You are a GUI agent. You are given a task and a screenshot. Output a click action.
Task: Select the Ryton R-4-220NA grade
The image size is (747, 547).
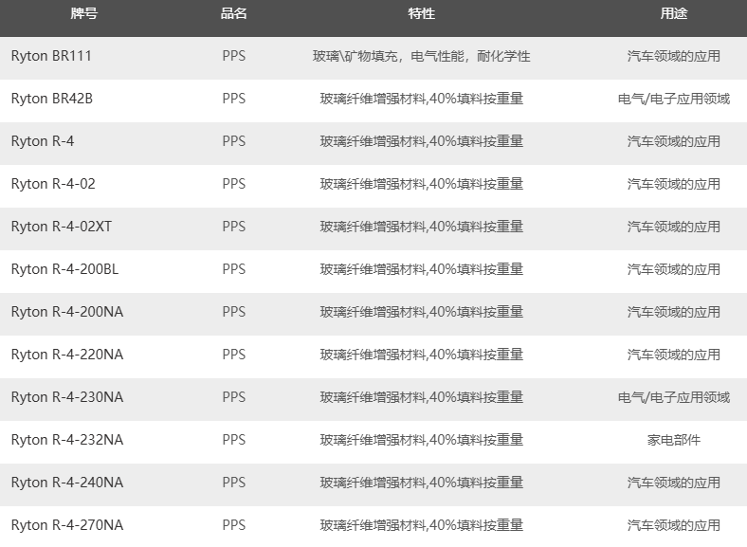click(66, 355)
